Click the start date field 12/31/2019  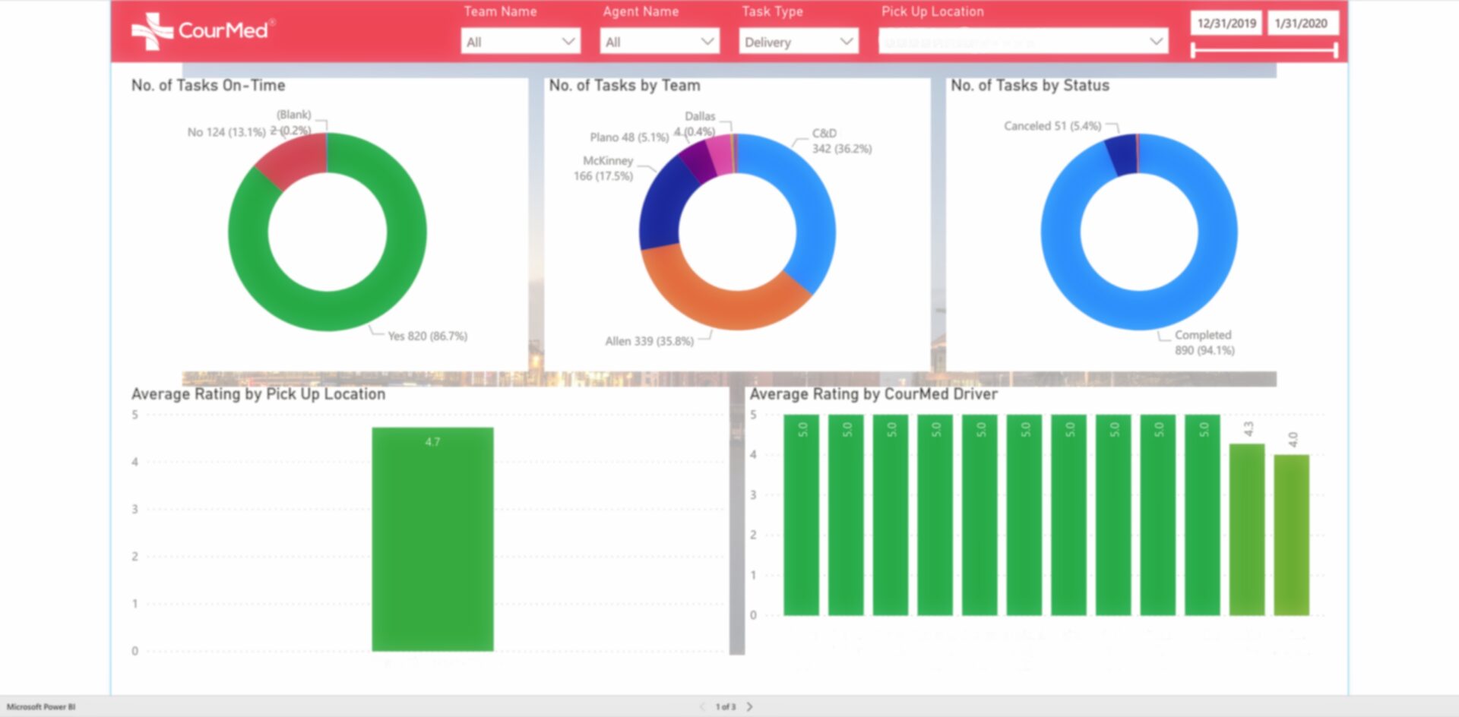pos(1226,23)
